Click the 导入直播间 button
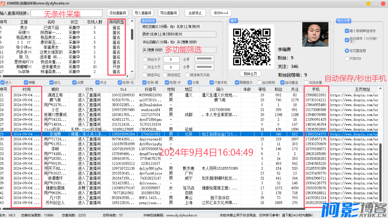 tap(143, 13)
